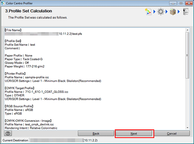Click the 【Printer Profile】 heading

point(15,74)
